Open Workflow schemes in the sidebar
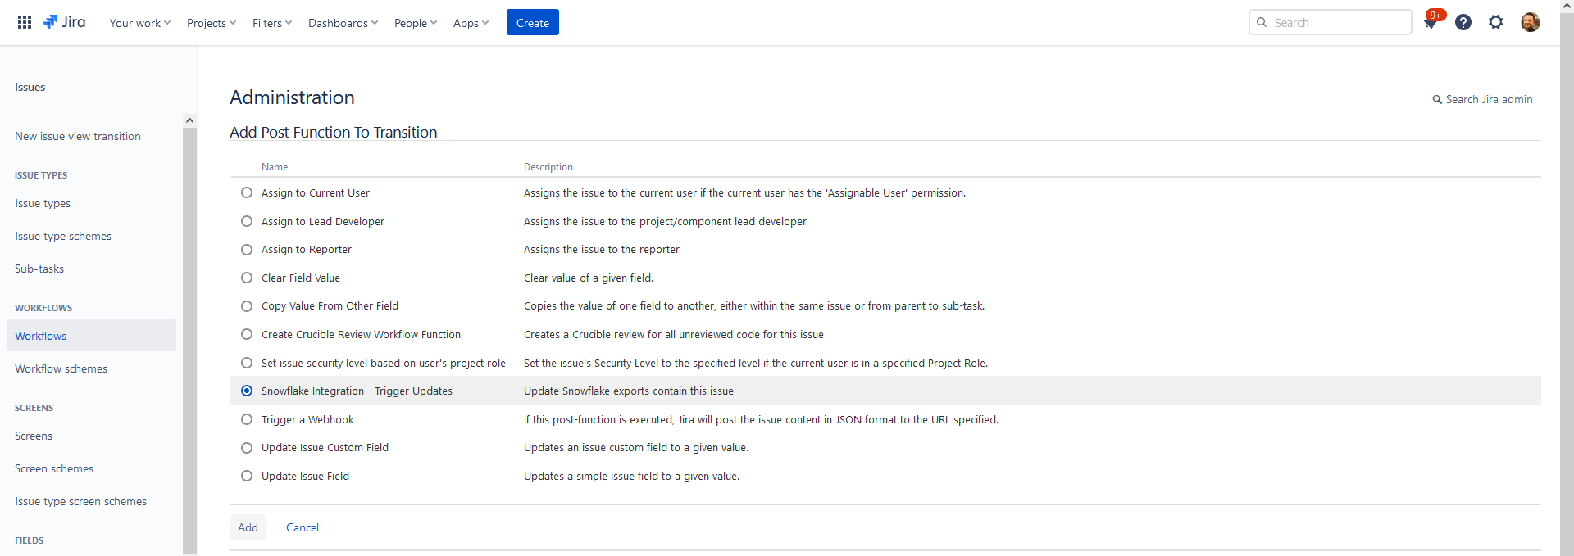Image resolution: width=1574 pixels, height=556 pixels. click(61, 368)
